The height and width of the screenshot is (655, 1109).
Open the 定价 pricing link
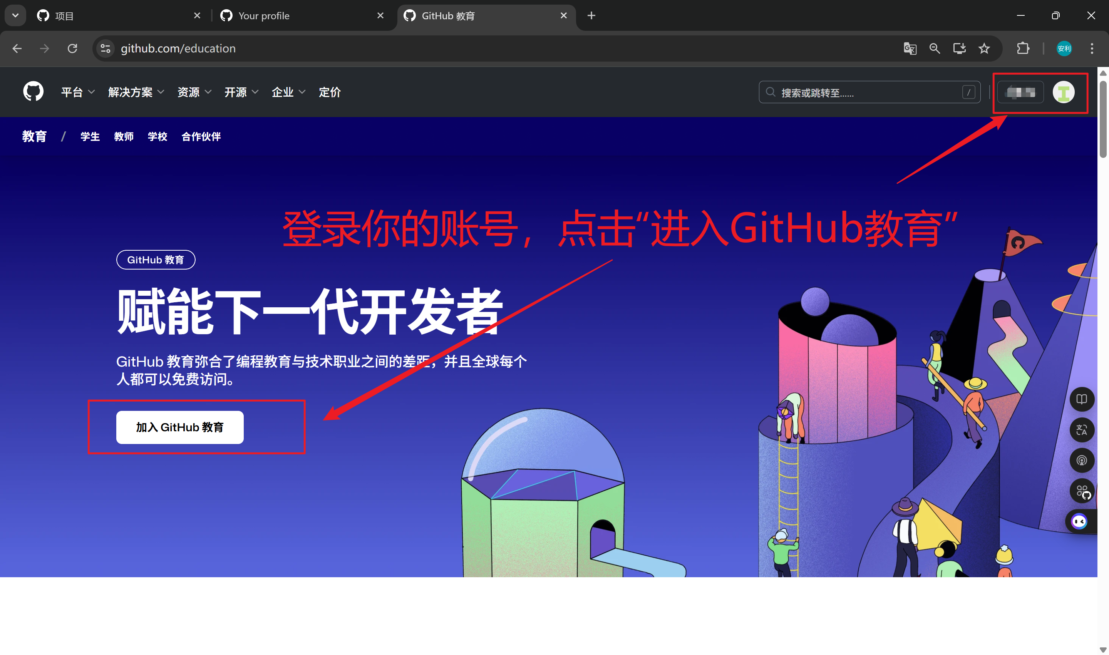330,92
